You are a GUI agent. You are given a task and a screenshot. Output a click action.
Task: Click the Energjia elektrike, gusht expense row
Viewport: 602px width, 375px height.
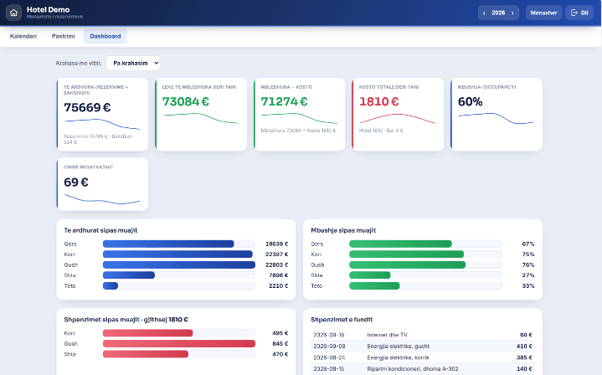(x=423, y=347)
